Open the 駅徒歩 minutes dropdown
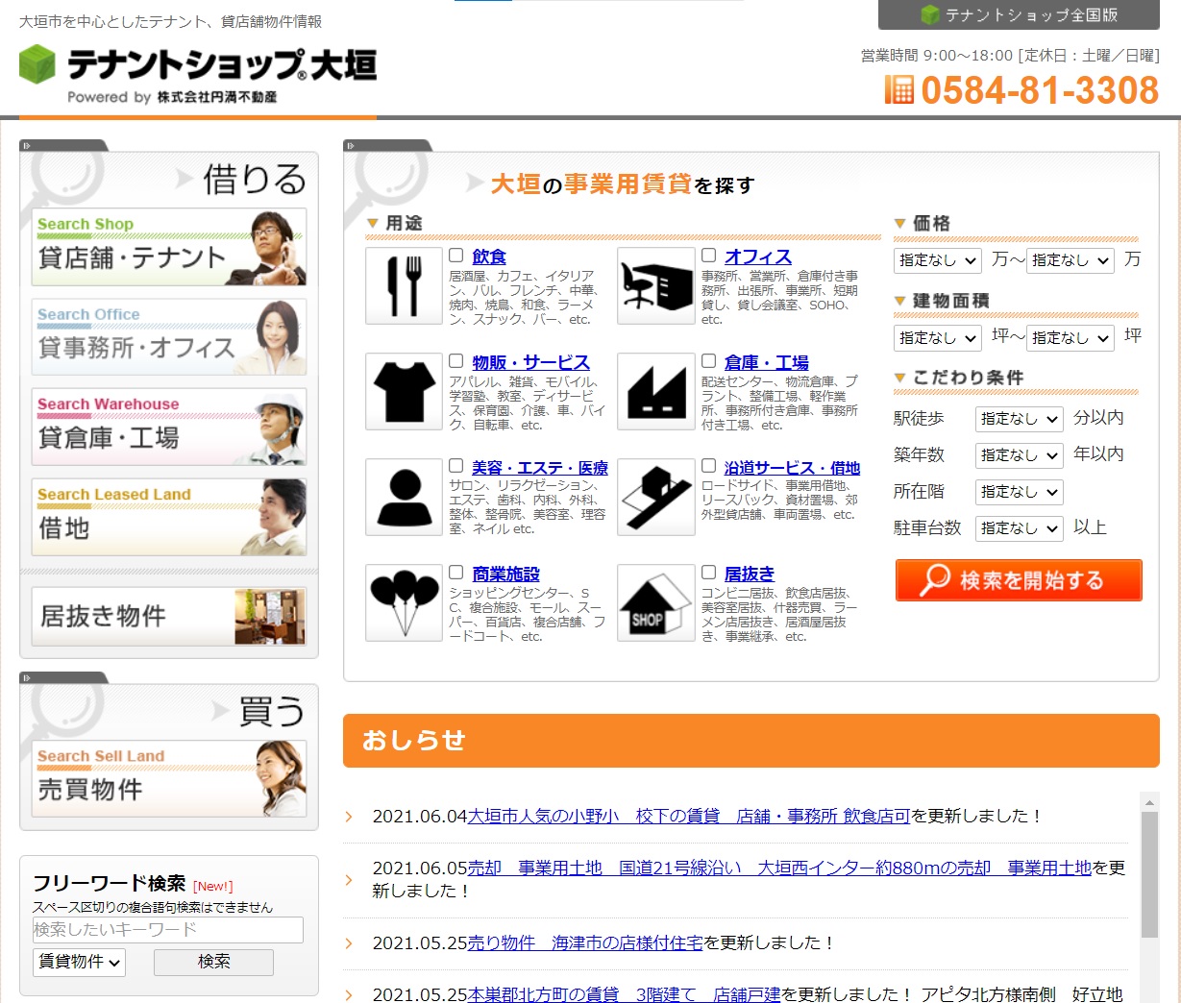Screen dimensions: 1181x1003 (x=1019, y=419)
